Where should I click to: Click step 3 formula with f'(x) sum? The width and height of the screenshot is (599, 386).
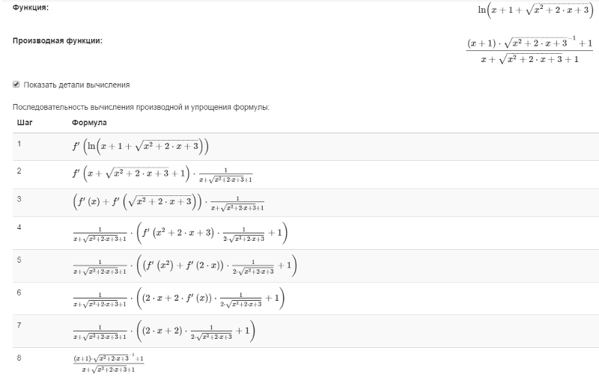168,203
